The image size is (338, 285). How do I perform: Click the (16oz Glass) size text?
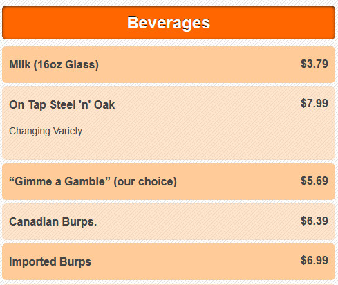[x=66, y=64]
